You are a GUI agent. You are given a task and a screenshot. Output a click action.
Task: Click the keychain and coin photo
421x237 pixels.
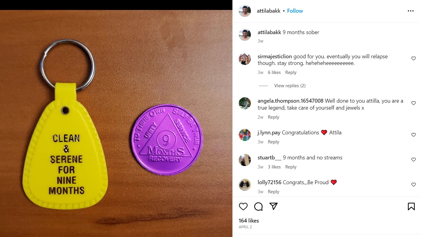pos(116,123)
